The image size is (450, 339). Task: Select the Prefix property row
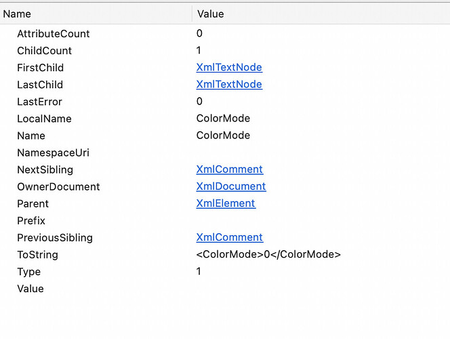click(x=225, y=220)
